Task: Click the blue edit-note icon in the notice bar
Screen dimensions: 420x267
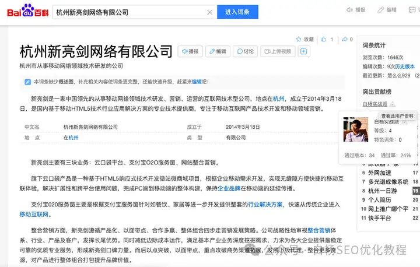Action: point(27,82)
